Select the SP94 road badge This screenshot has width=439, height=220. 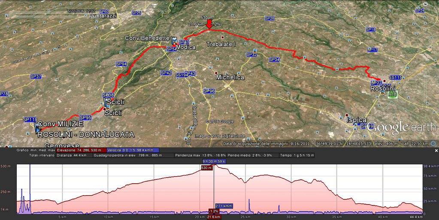pyautogui.click(x=121, y=64)
